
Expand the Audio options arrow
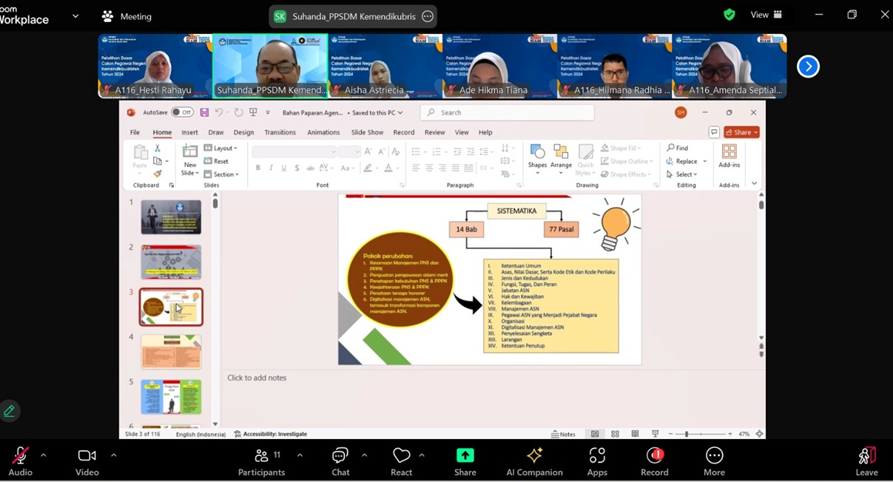point(43,455)
